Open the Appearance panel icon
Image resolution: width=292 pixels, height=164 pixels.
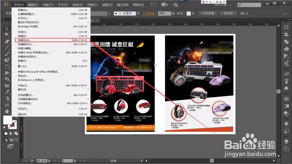point(286,124)
